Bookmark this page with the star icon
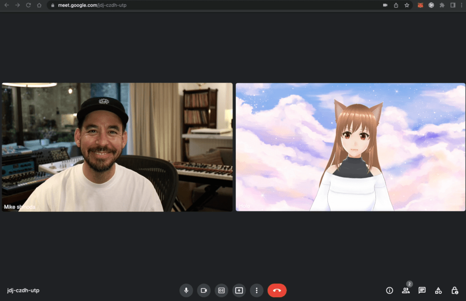The height and width of the screenshot is (301, 466). pos(407,5)
